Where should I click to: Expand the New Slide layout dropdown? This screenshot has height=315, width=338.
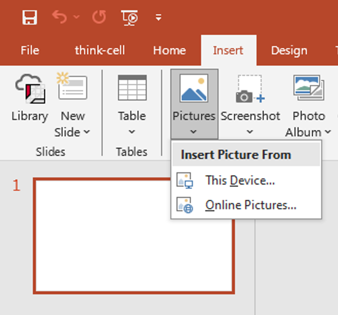(87, 132)
